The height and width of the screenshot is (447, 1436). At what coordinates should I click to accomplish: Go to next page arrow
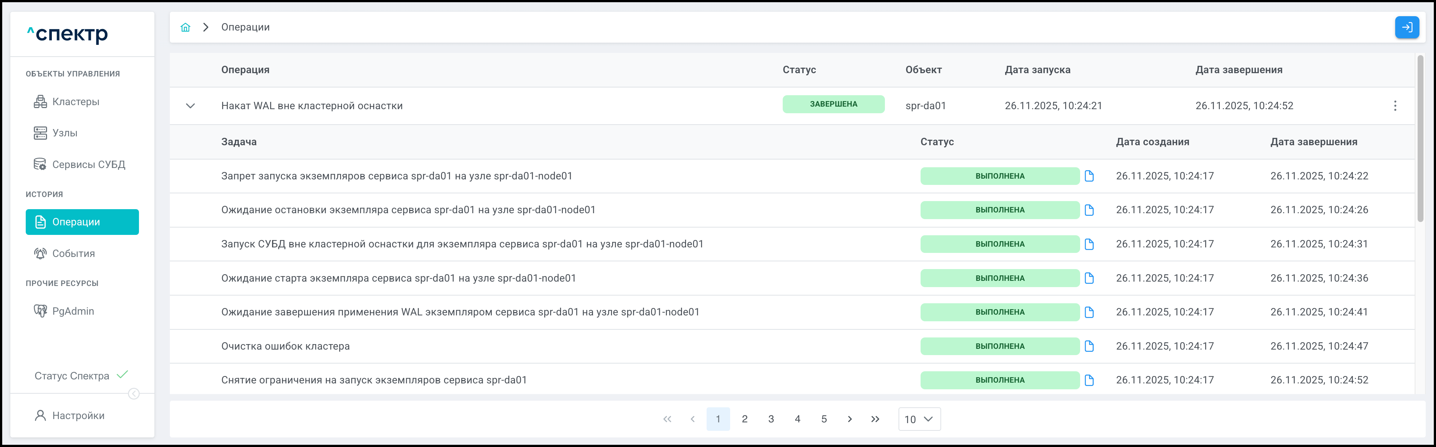point(849,419)
